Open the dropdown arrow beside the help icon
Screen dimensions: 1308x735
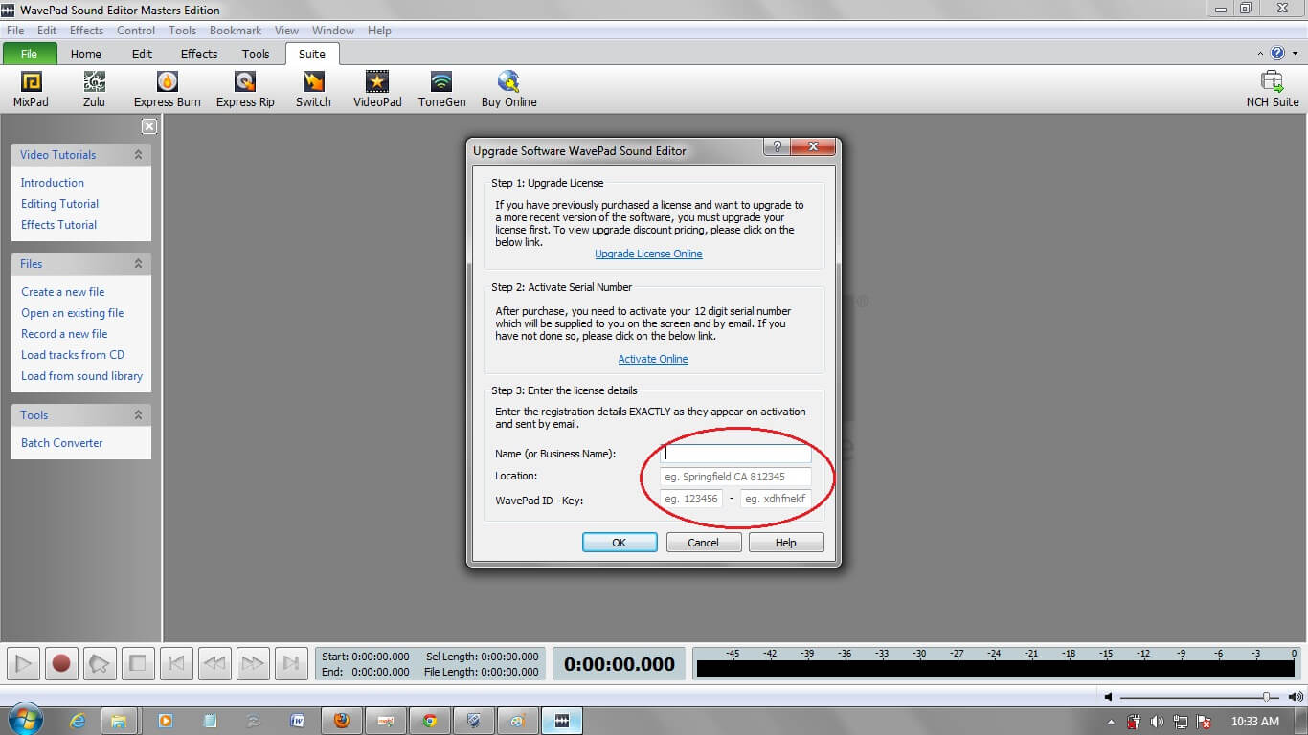pyautogui.click(x=1293, y=55)
